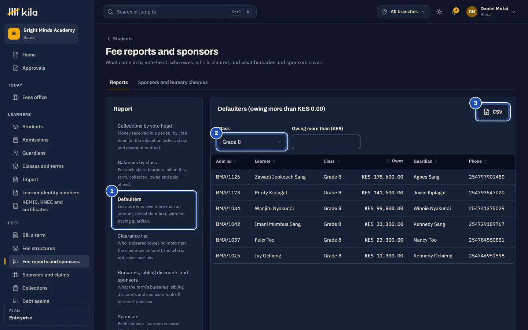528x330 pixels.
Task: Sort table by Learner column
Action: coord(265,161)
